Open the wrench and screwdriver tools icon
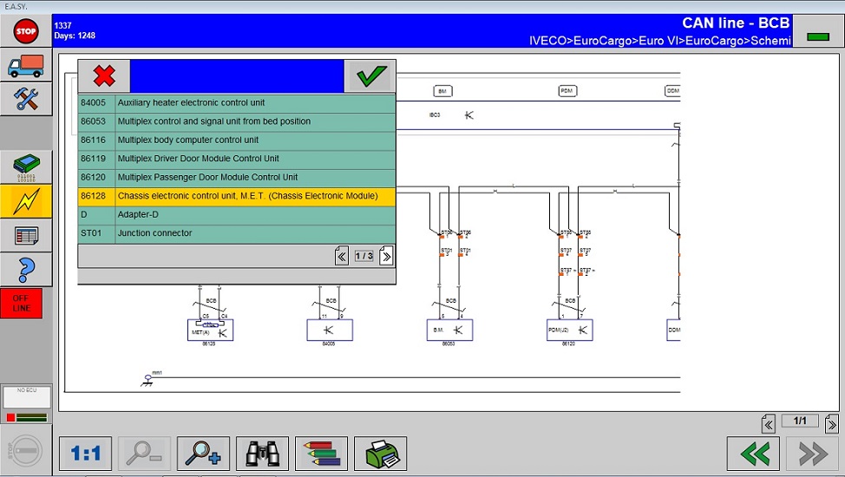This screenshot has height=477, width=845. pos(26,99)
